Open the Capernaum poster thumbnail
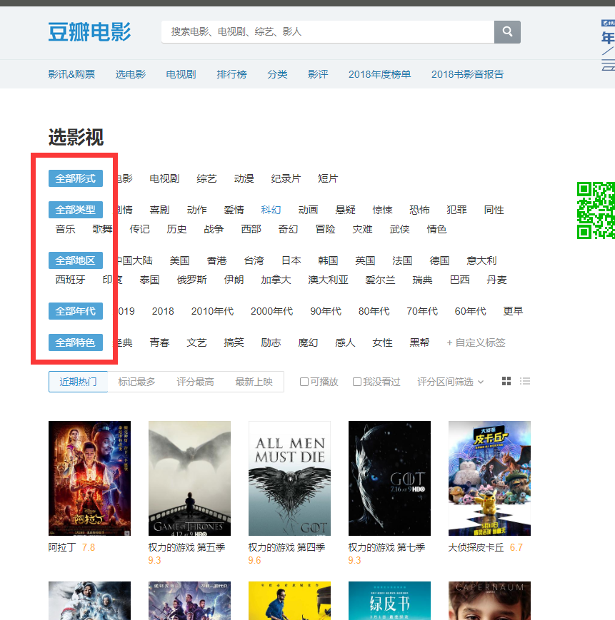 [489, 601]
